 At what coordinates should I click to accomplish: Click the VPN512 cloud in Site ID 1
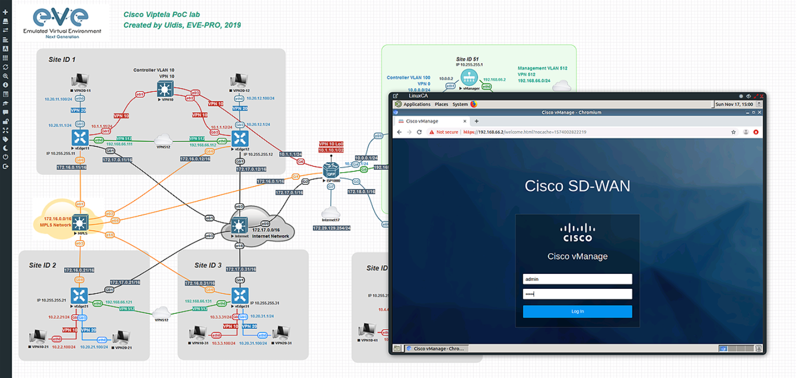click(x=164, y=140)
